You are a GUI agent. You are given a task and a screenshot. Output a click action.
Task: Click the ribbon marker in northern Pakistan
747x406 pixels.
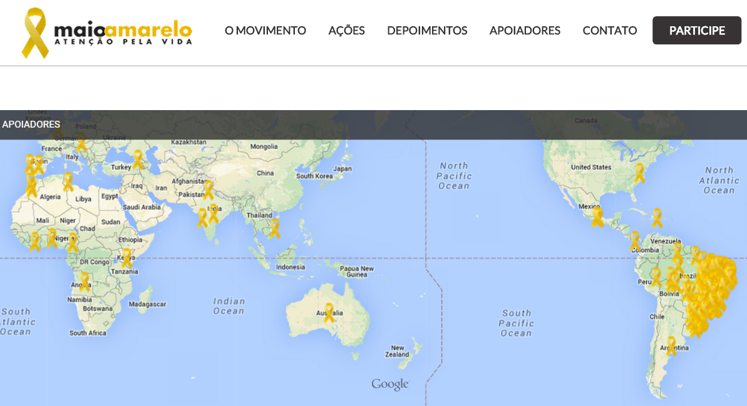(x=208, y=190)
